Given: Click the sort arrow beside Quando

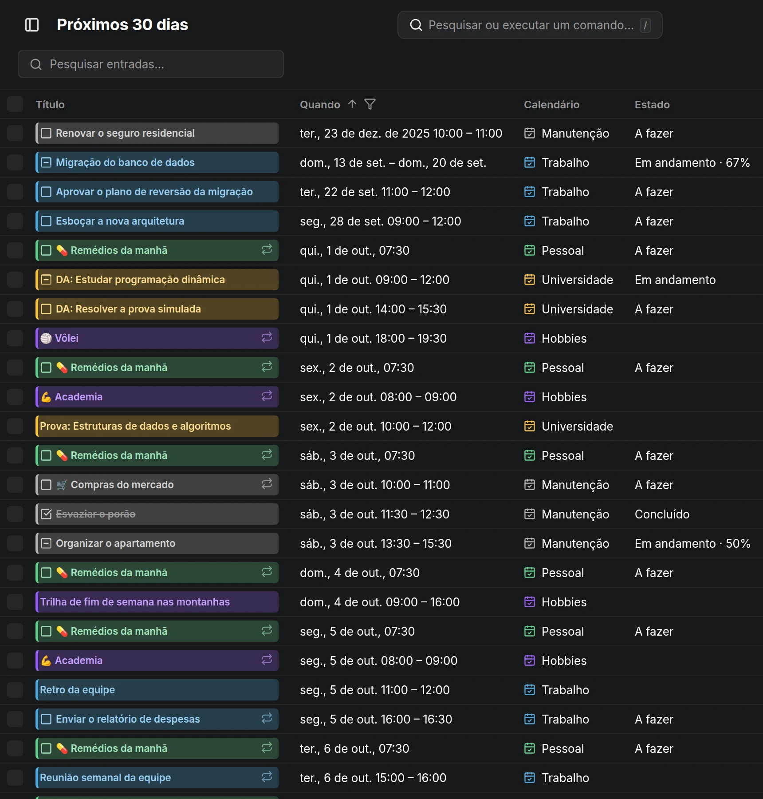Looking at the screenshot, I should (x=352, y=104).
